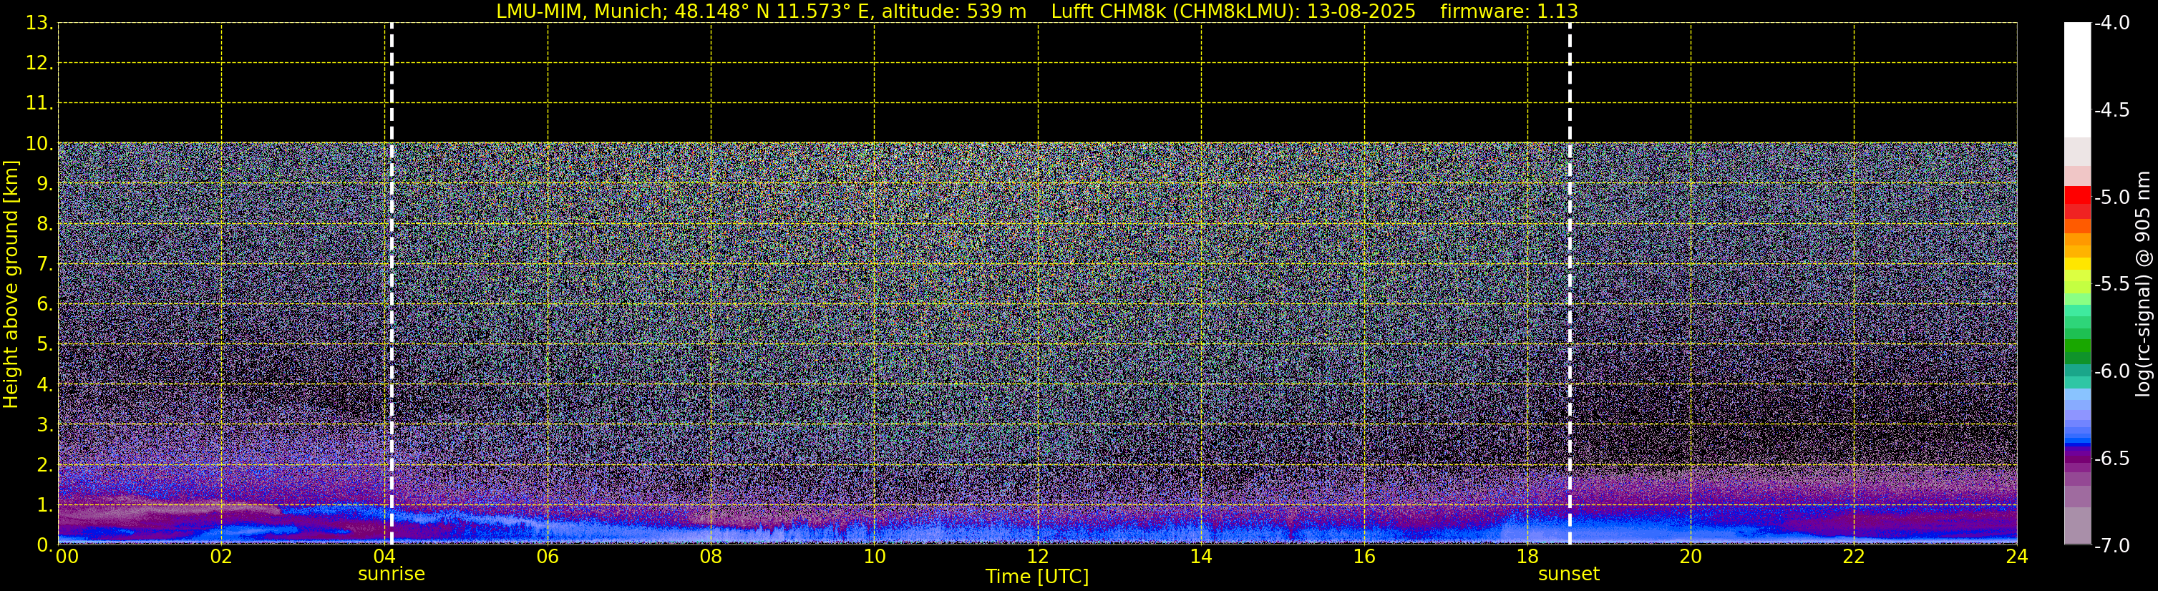Click the '-6.0' colorbar tick label
The height and width of the screenshot is (591, 2158).
point(2111,371)
